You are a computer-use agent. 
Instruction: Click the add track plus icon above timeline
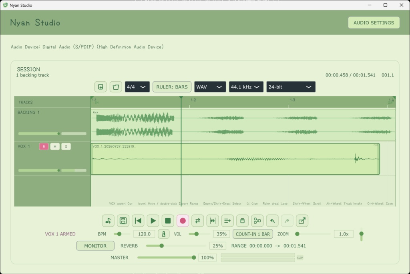(100, 87)
